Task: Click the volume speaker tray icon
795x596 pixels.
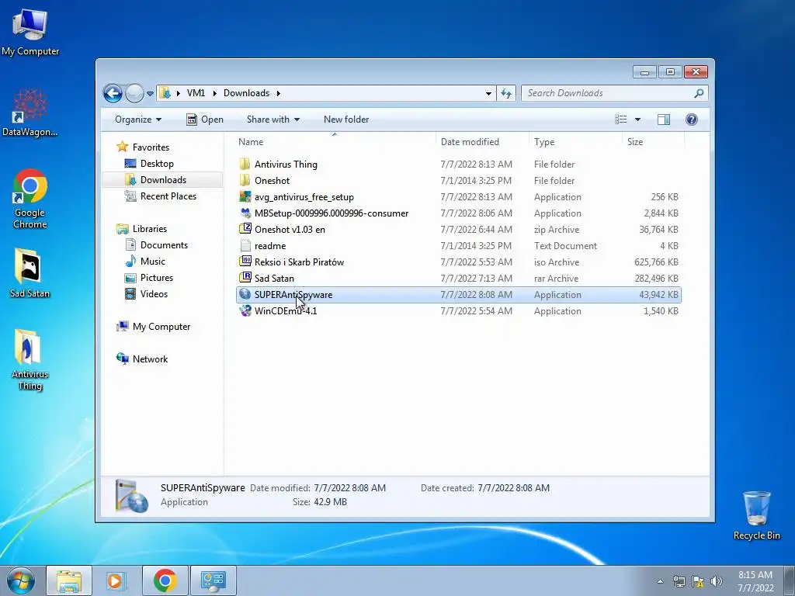Action: pos(716,581)
